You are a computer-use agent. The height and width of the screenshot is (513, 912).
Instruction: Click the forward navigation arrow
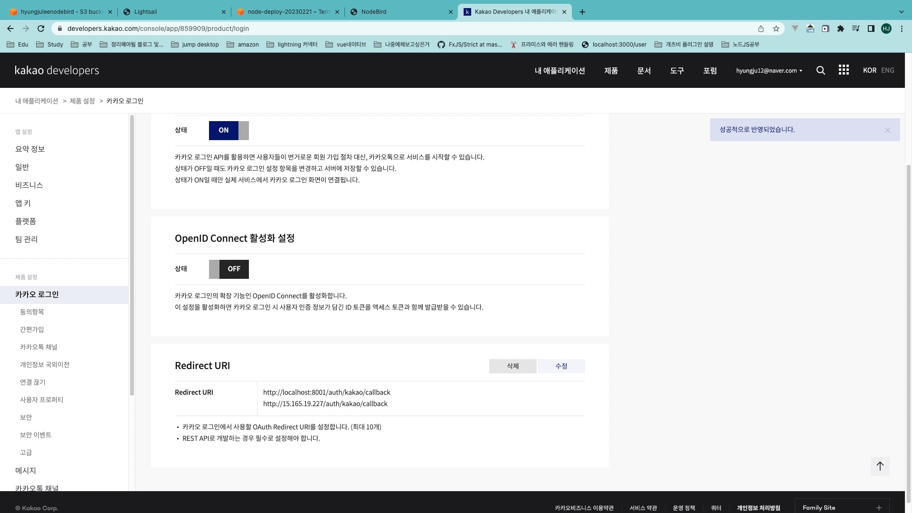click(x=26, y=28)
